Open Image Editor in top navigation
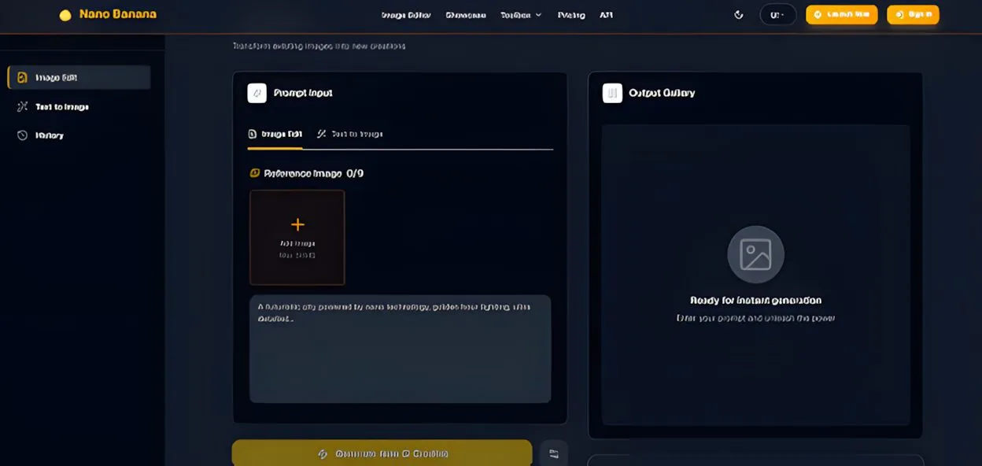The height and width of the screenshot is (466, 982). (x=406, y=15)
